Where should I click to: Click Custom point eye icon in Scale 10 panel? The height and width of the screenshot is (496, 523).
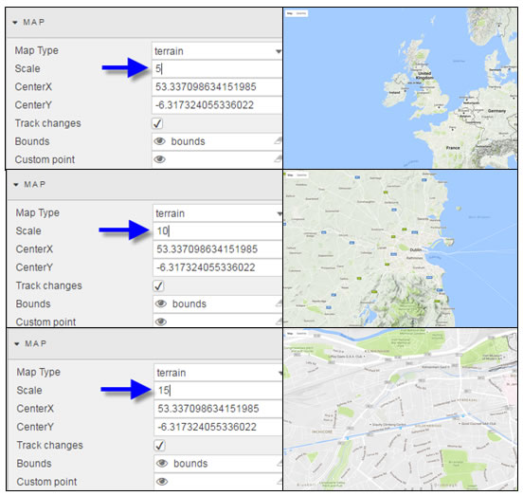pyautogui.click(x=161, y=321)
